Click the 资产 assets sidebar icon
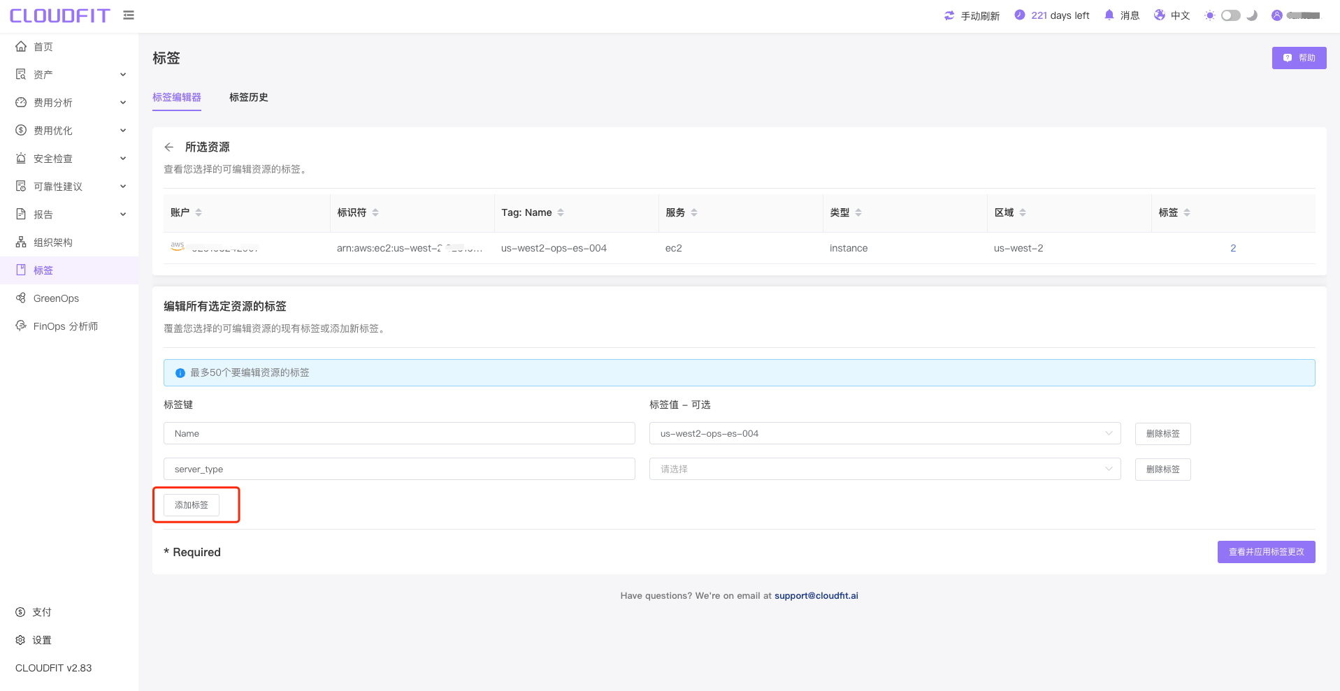The height and width of the screenshot is (691, 1340). tap(21, 75)
